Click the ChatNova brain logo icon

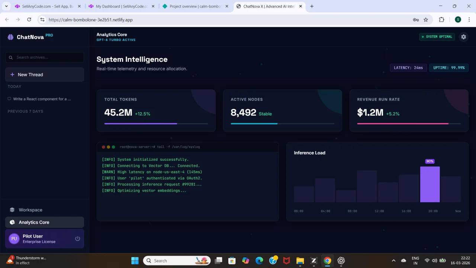(x=10, y=37)
